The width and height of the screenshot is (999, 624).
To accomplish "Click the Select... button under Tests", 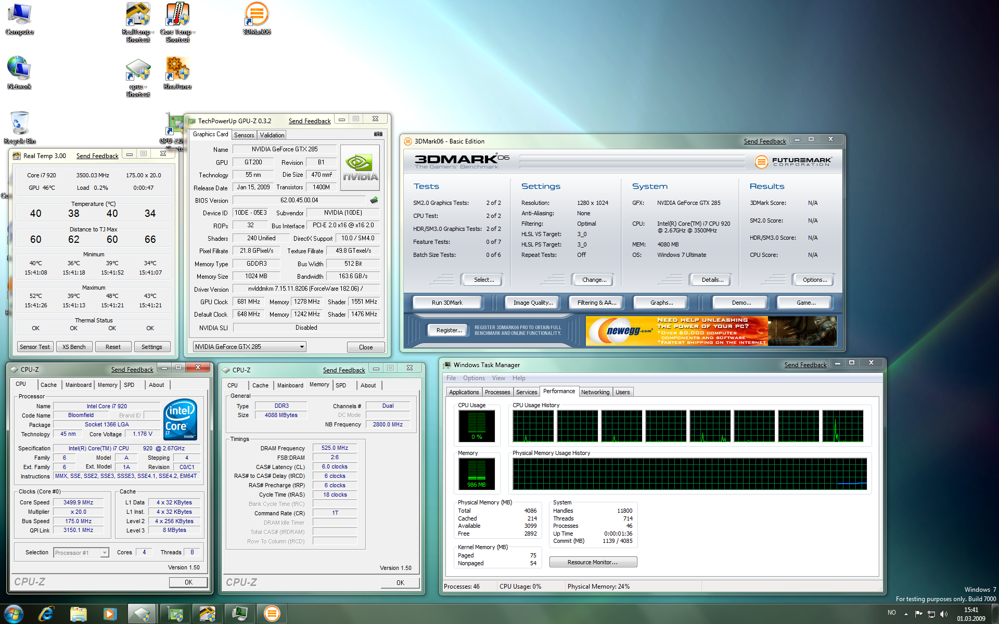I will 483,280.
